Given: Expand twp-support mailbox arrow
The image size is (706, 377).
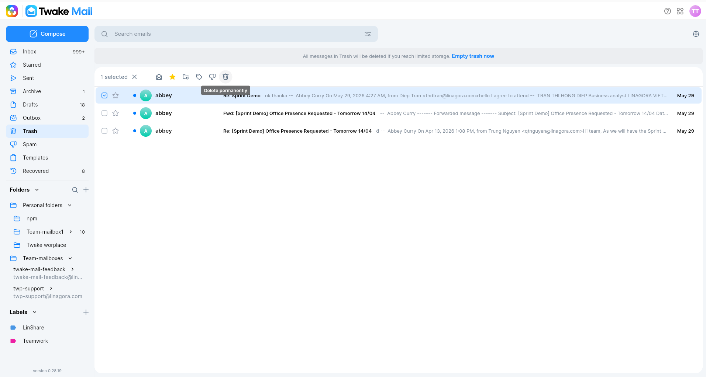Looking at the screenshot, I should tap(51, 289).
